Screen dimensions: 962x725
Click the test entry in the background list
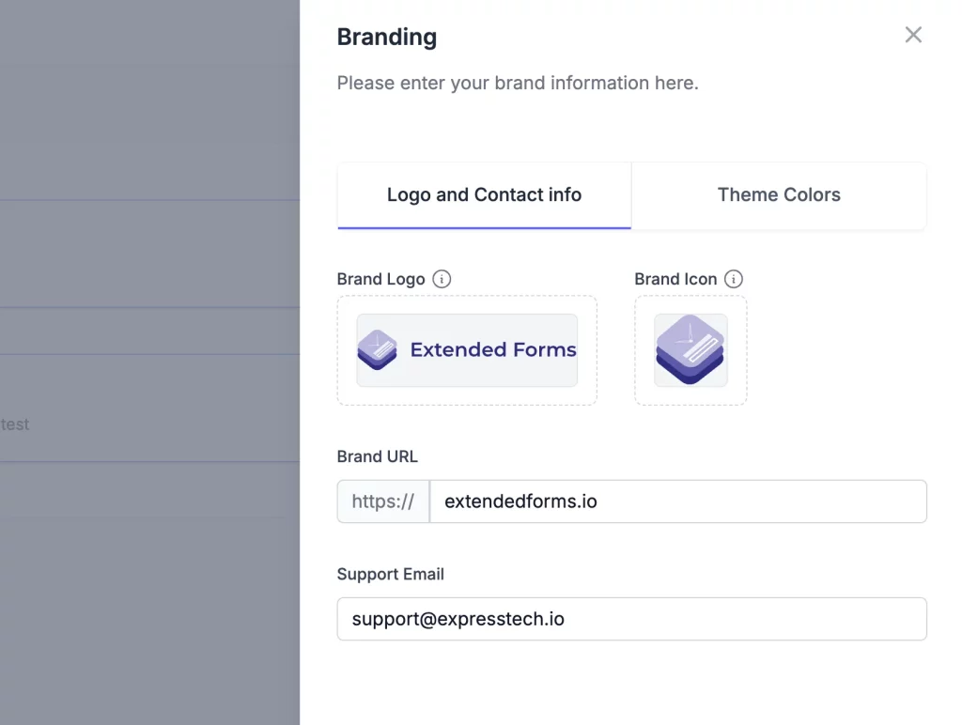pyautogui.click(x=15, y=424)
